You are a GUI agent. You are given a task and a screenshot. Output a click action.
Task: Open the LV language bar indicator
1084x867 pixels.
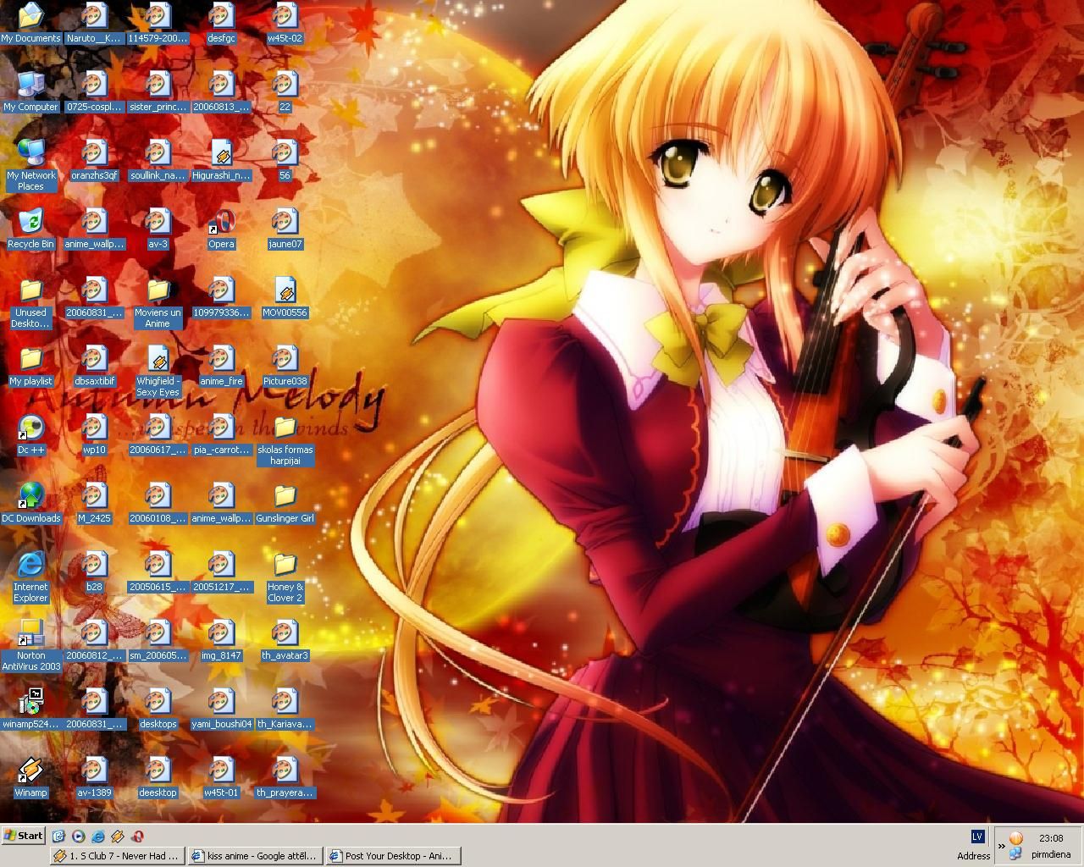tap(977, 837)
